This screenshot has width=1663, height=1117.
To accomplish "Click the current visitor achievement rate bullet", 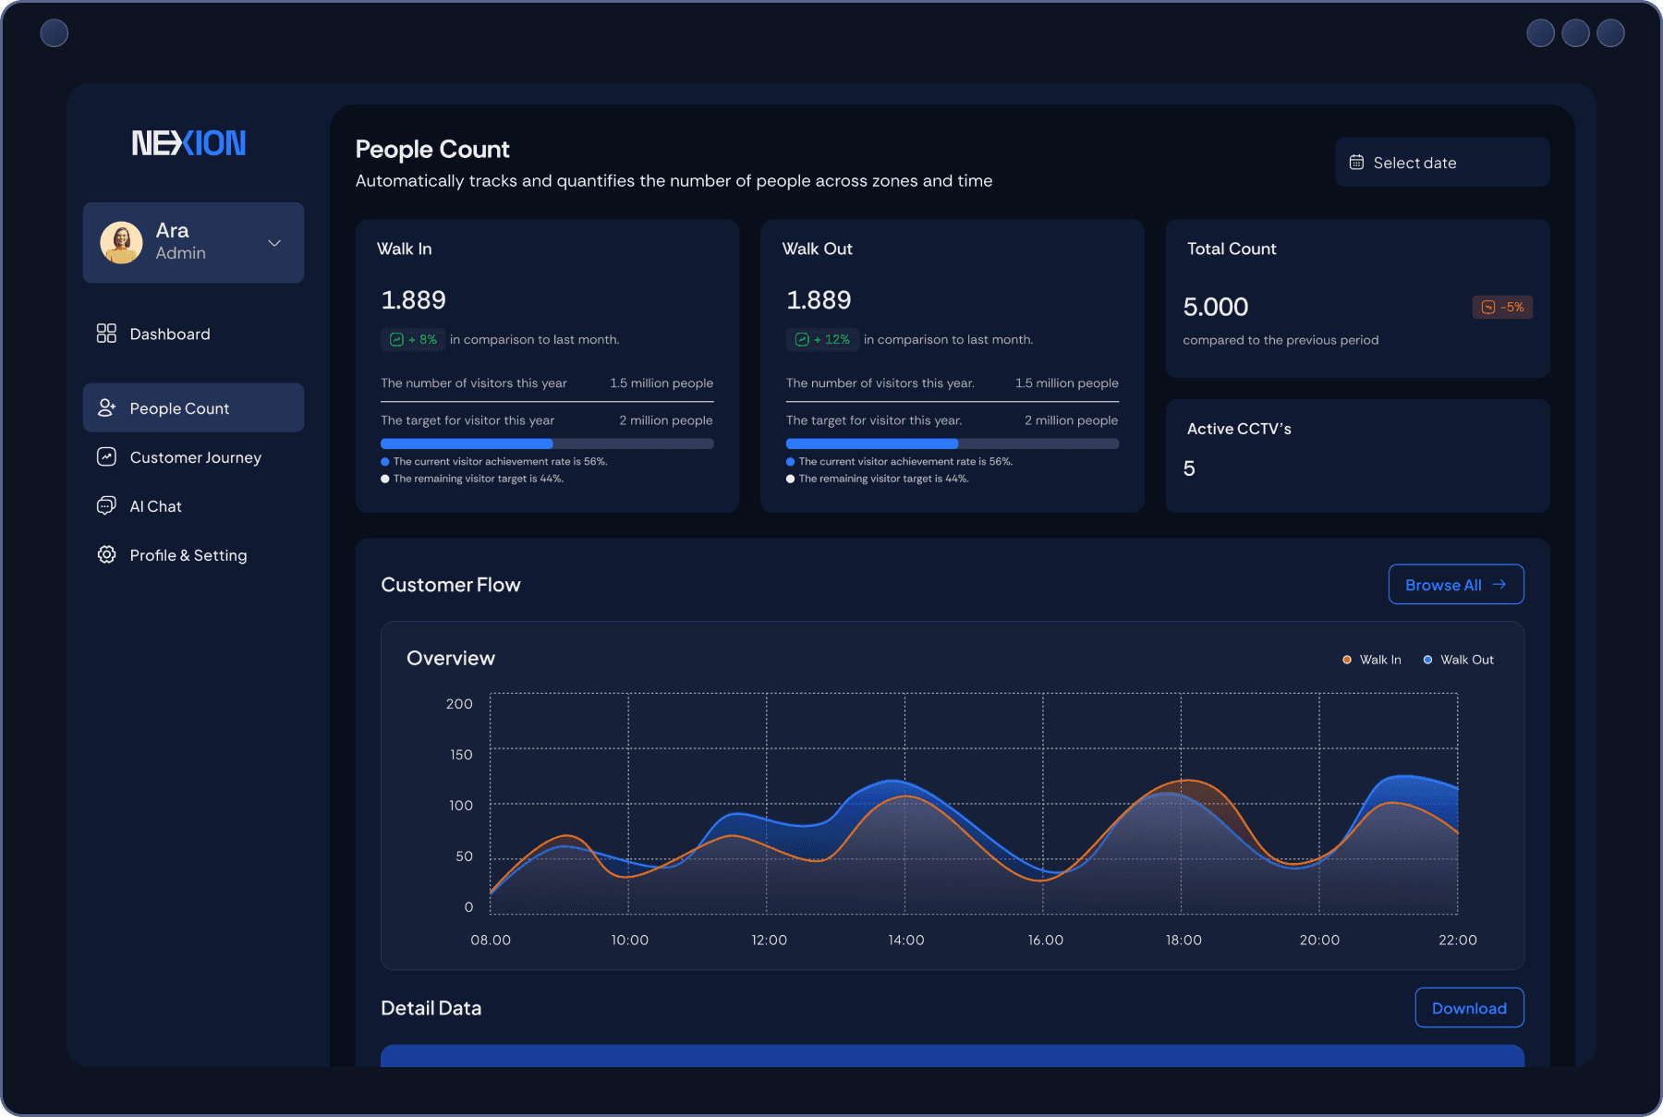I will point(384,461).
